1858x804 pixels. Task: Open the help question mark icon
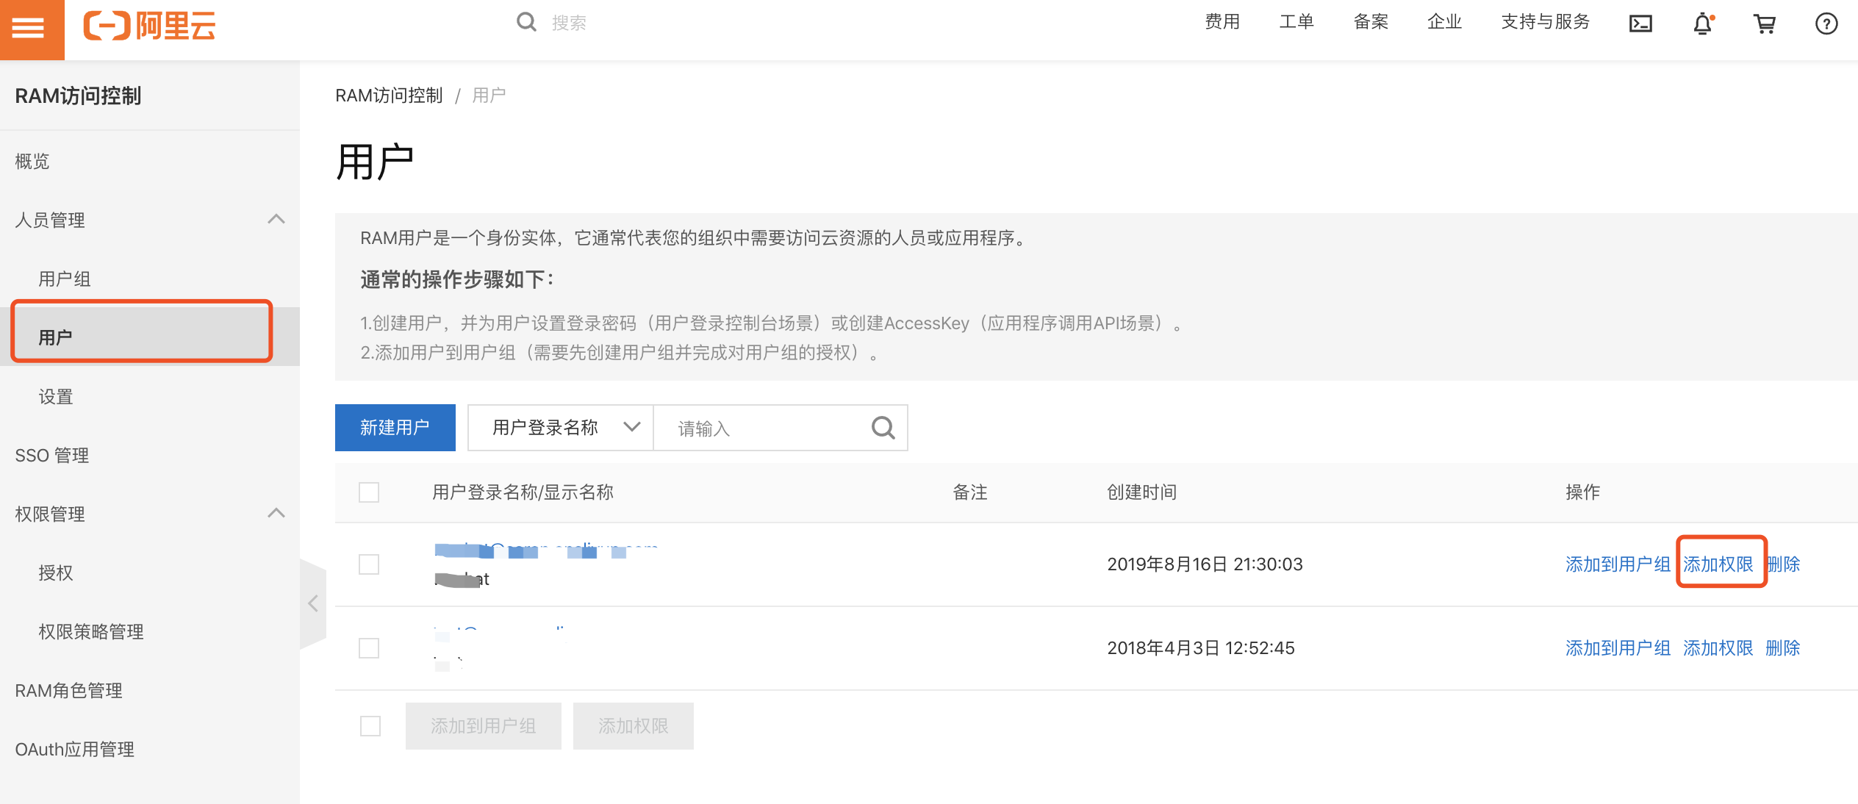(1826, 24)
